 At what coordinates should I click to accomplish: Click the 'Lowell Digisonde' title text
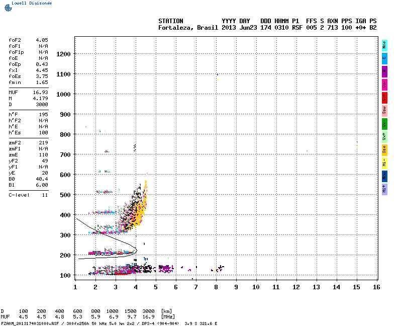32,3
